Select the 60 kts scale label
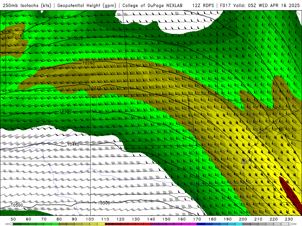Screen dimensions: 302x226 pos(28,219)
